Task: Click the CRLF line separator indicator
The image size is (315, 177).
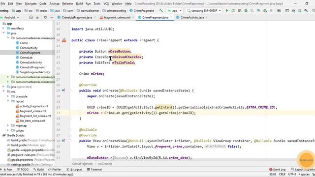Action: click(x=282, y=175)
